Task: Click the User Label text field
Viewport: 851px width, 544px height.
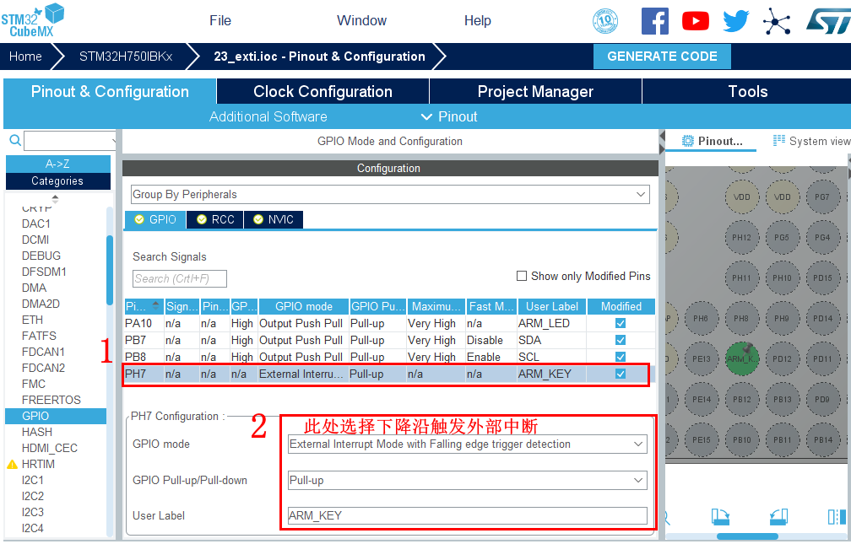Action: point(467,515)
